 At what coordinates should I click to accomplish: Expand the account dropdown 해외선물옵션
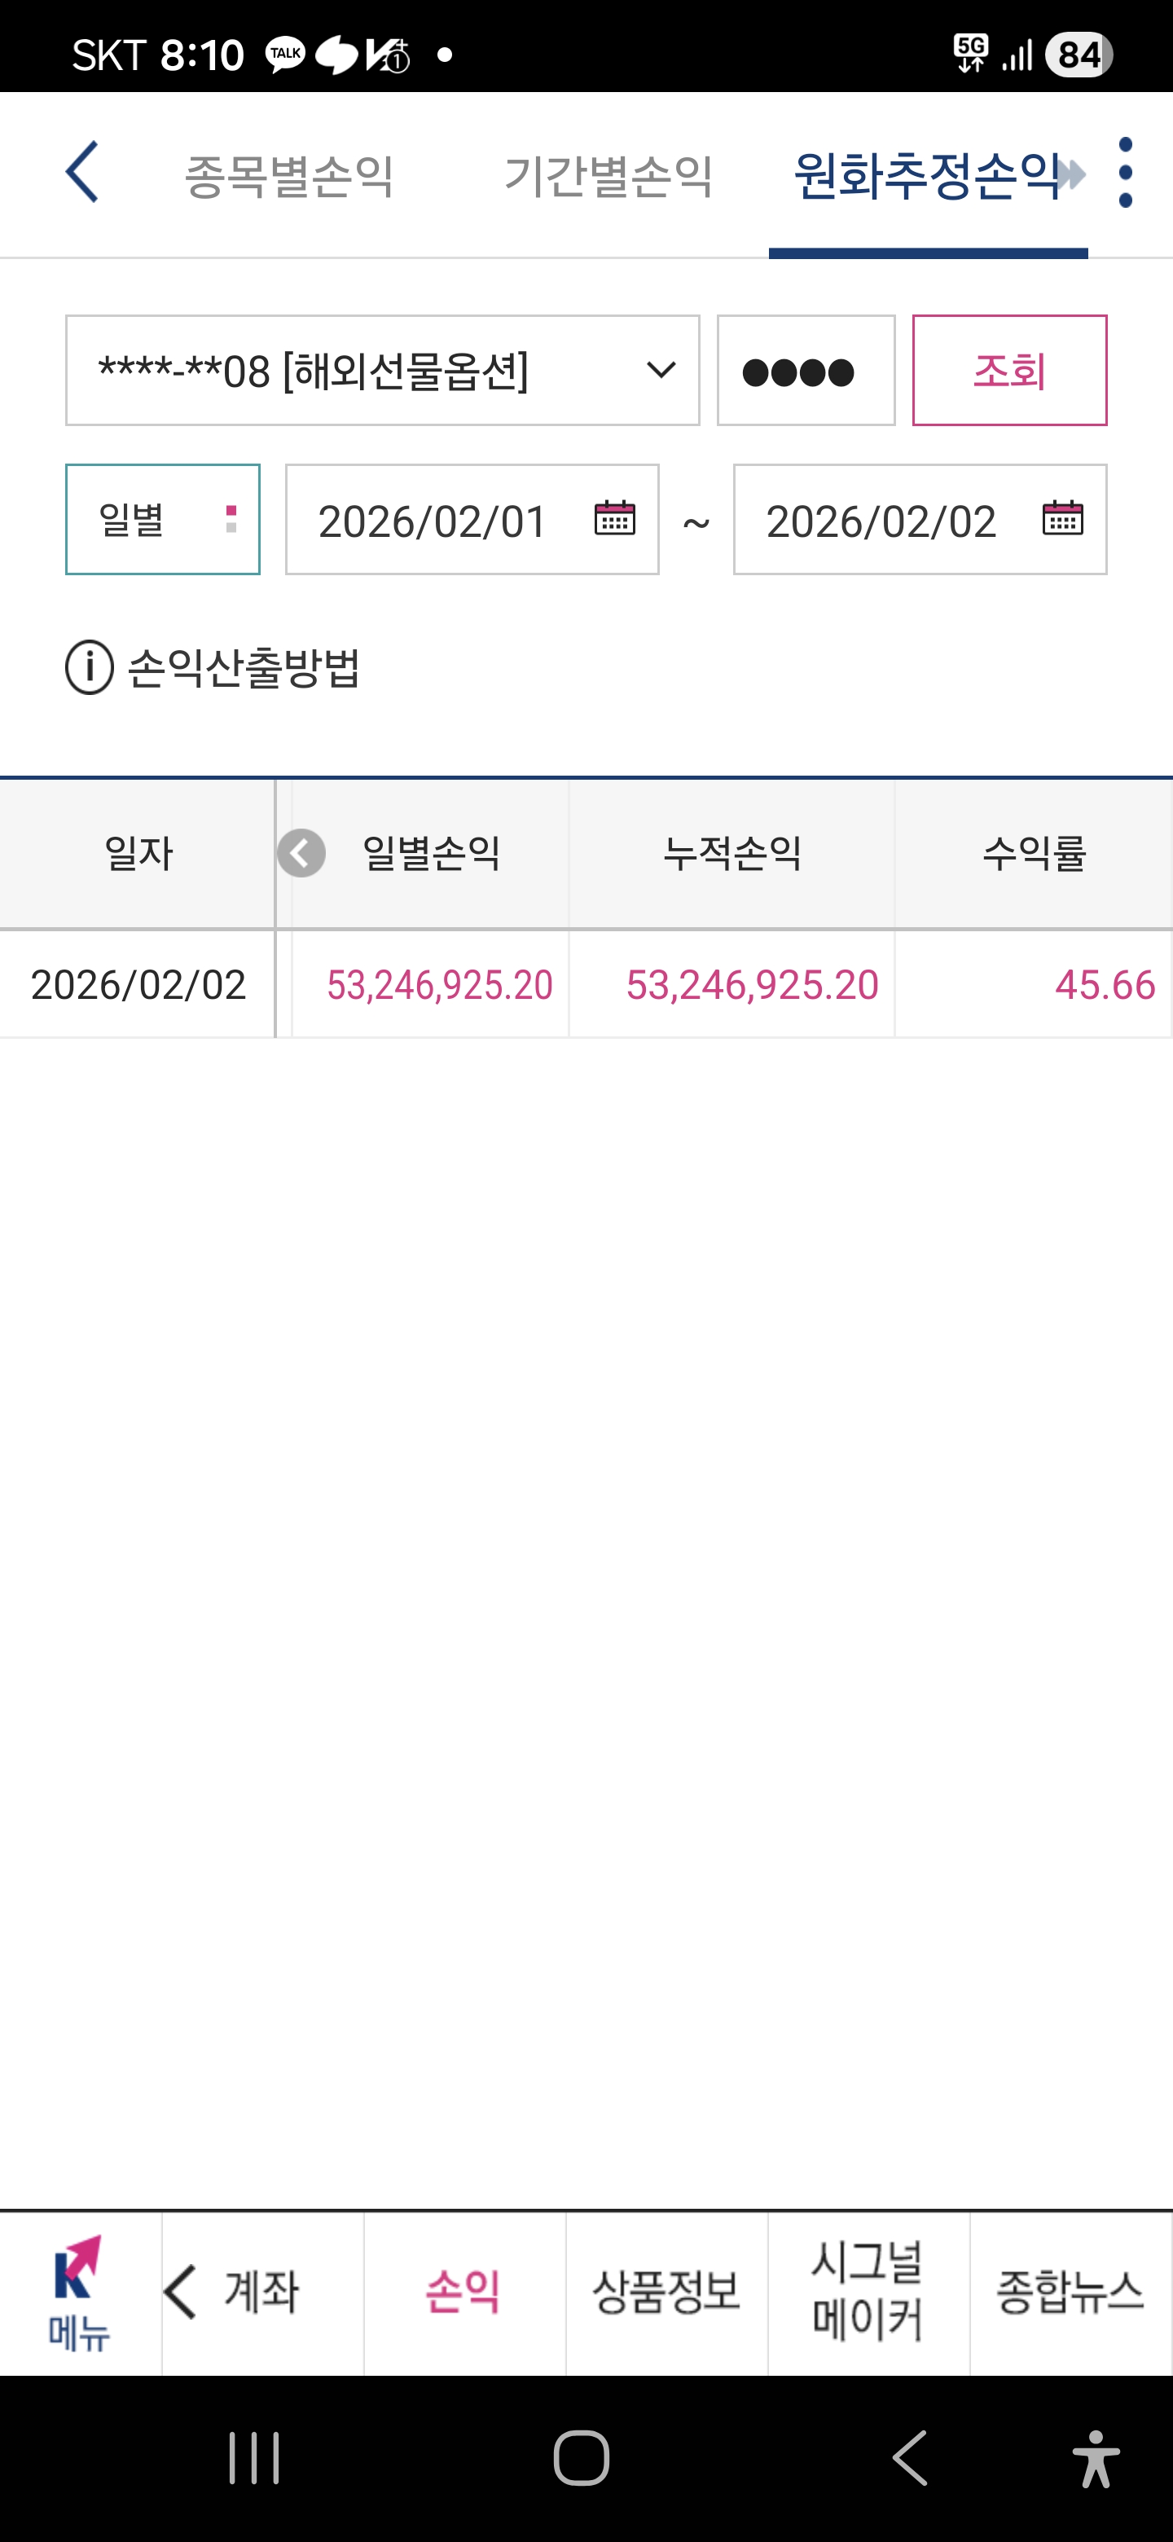point(383,370)
